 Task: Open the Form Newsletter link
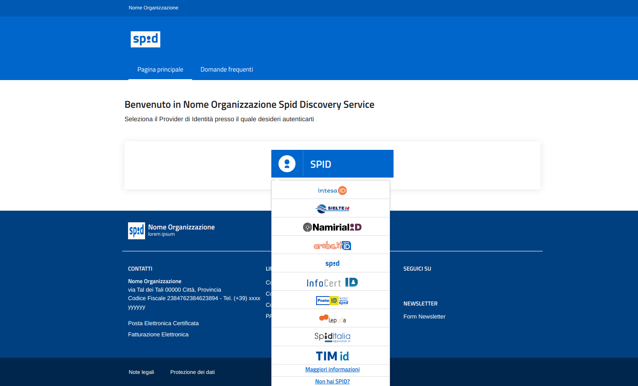click(424, 316)
